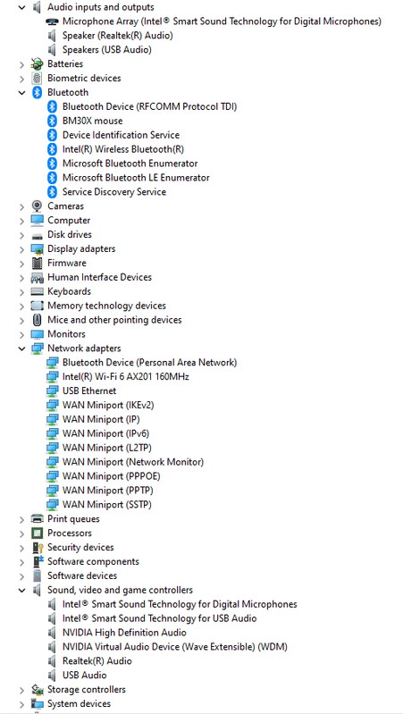Click the BM30X mouse Bluetooth icon
Viewport: 403px width, 714px height.
click(53, 122)
